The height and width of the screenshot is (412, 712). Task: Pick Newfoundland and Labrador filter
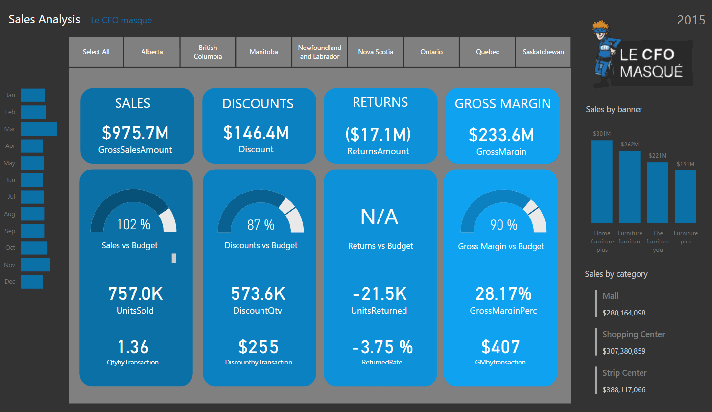coord(319,52)
